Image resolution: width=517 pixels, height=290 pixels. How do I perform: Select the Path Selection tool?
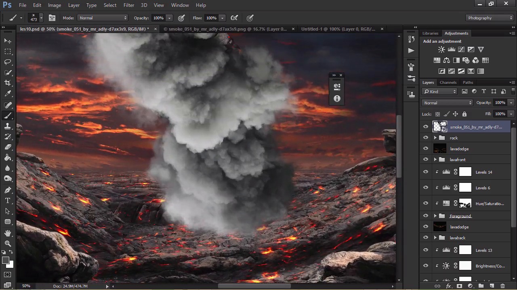[x=8, y=211]
